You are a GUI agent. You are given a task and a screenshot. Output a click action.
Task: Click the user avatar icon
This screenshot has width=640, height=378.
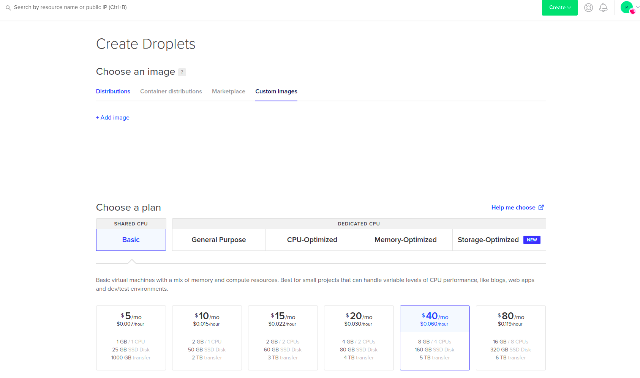click(x=626, y=7)
